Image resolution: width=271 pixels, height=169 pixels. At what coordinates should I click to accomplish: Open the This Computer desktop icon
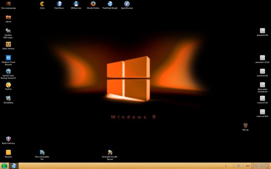coord(8,5)
